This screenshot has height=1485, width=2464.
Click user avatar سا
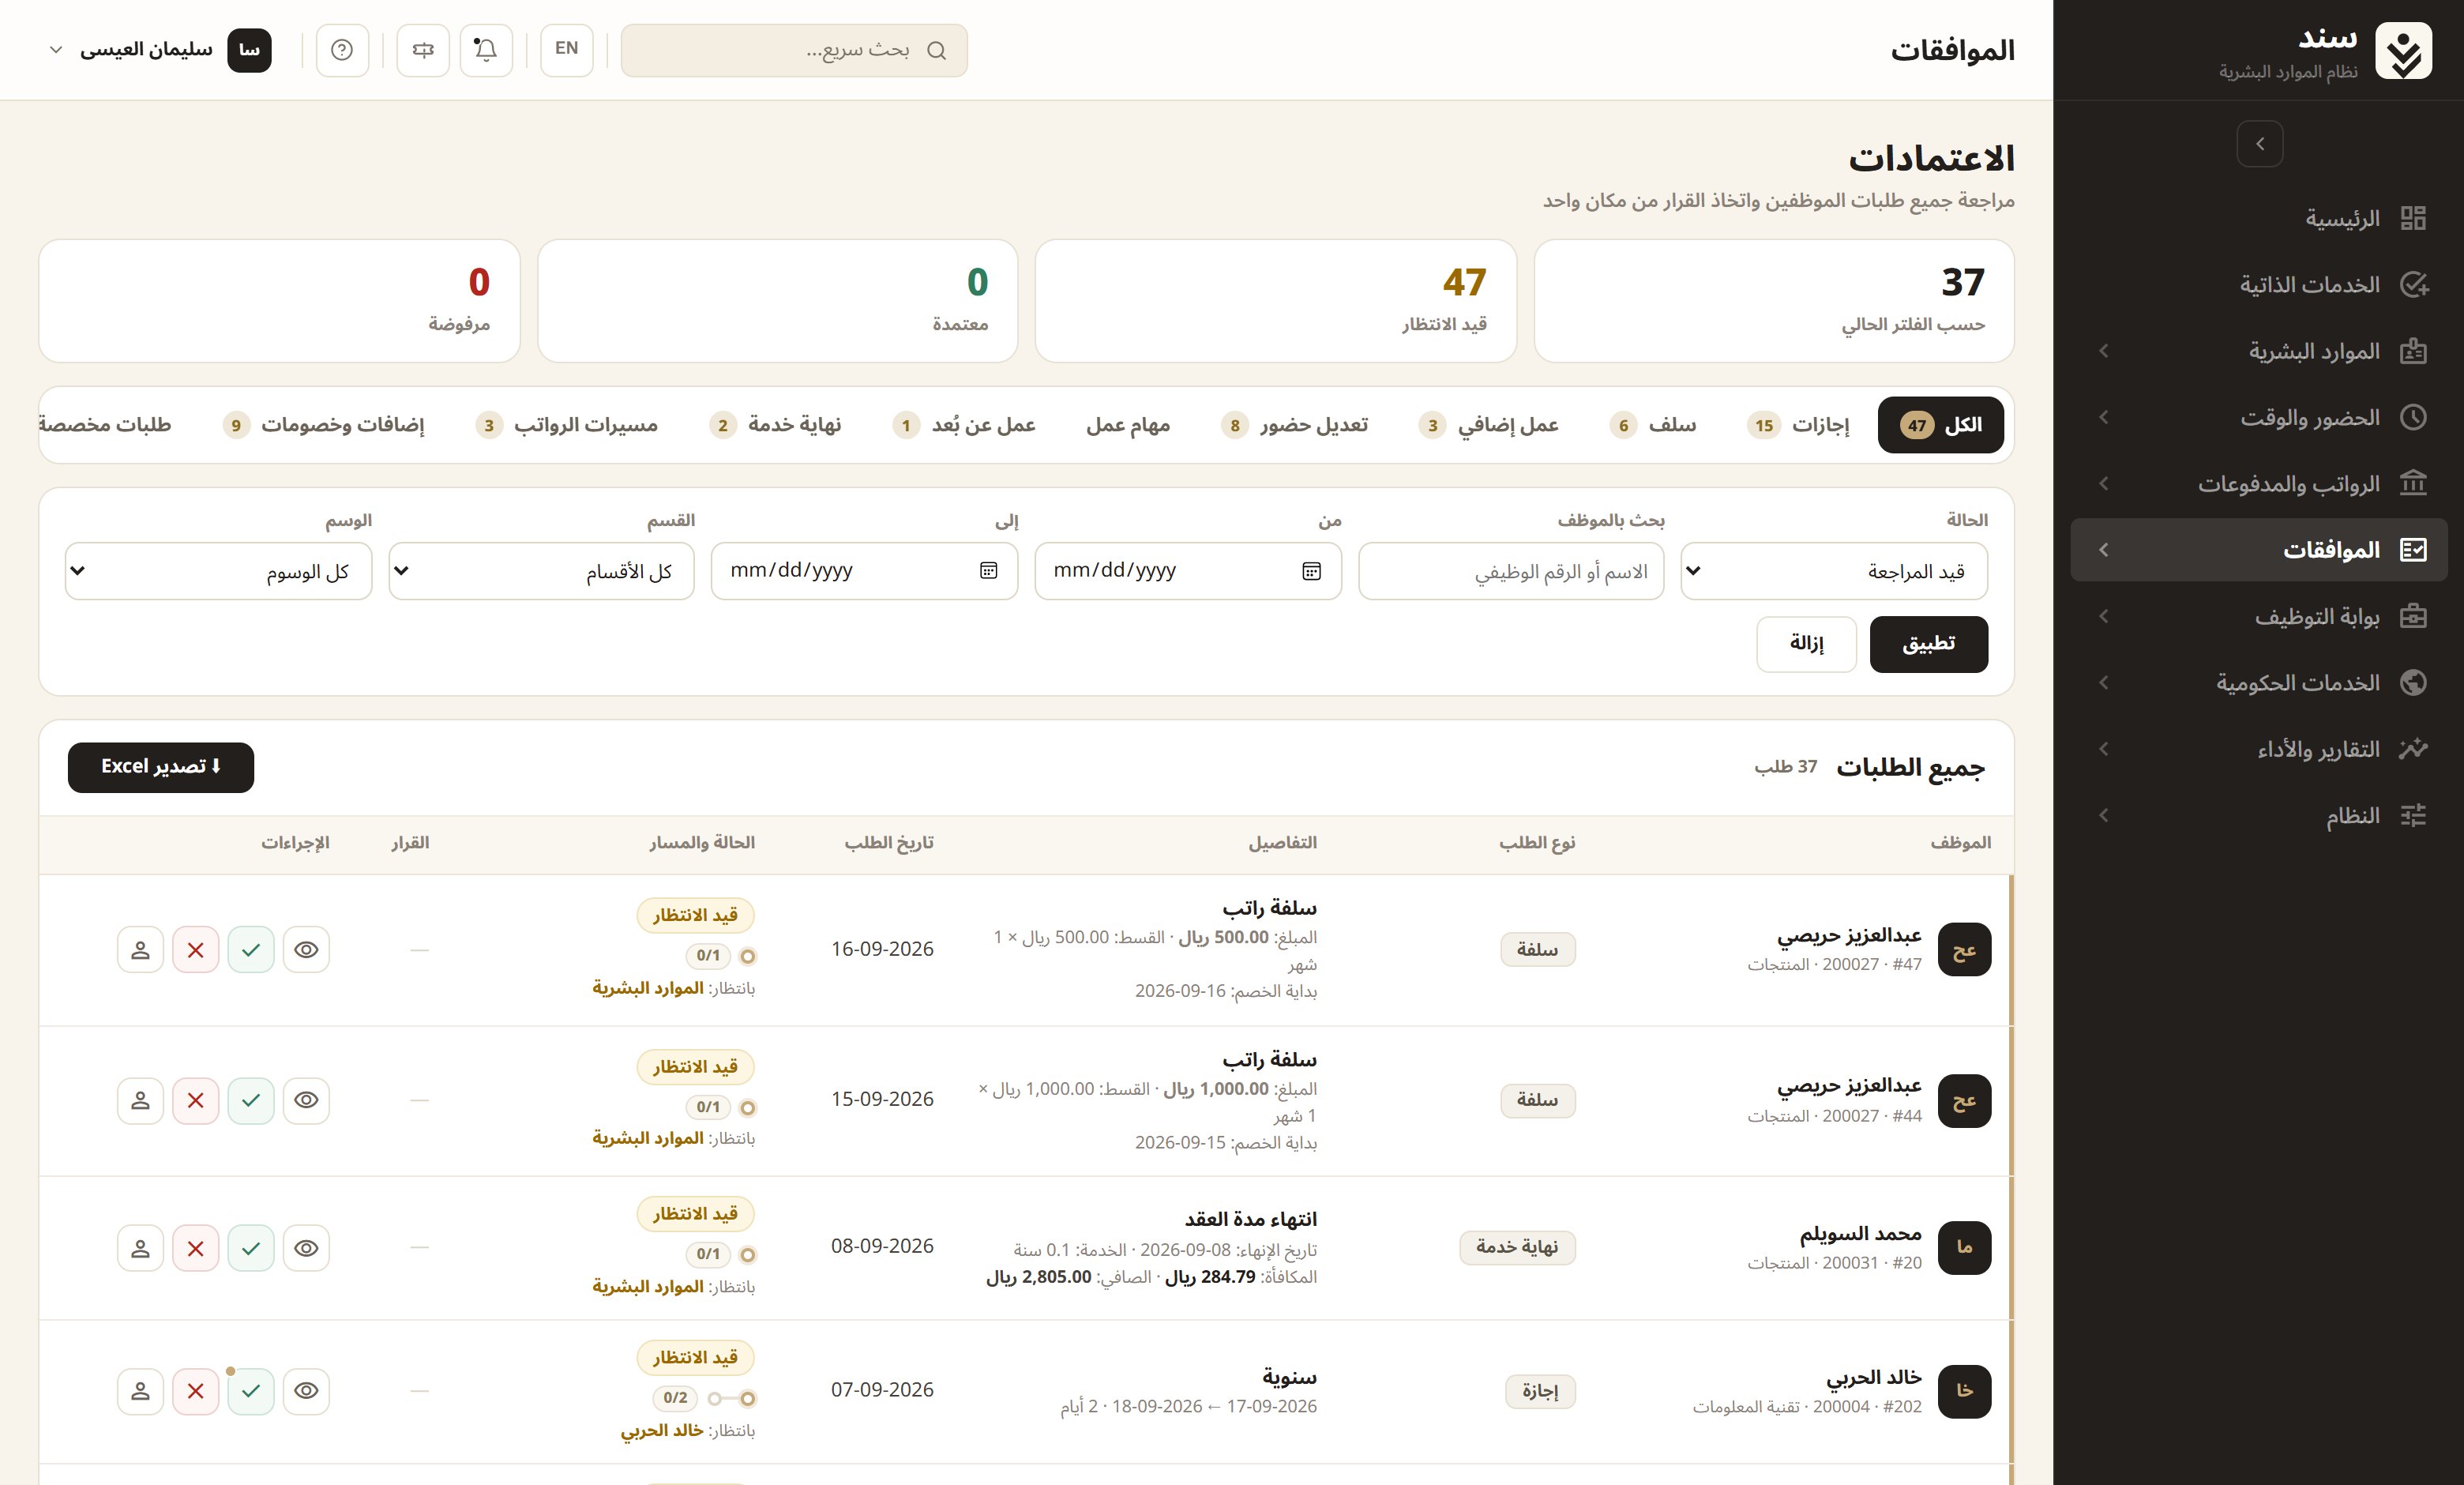(x=249, y=50)
